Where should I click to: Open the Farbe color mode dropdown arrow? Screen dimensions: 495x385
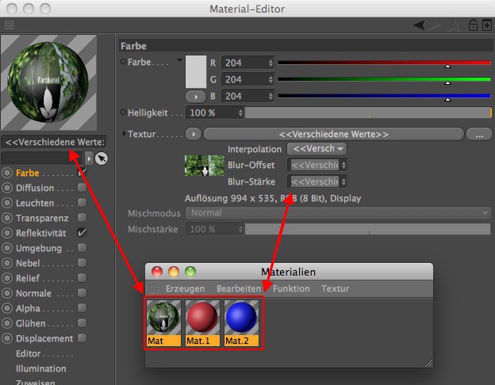point(179,61)
